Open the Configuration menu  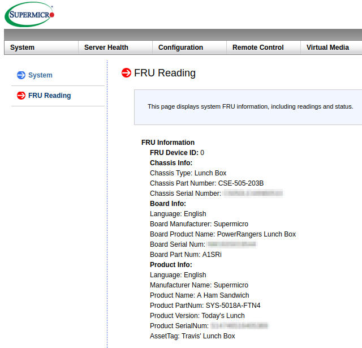pyautogui.click(x=180, y=48)
